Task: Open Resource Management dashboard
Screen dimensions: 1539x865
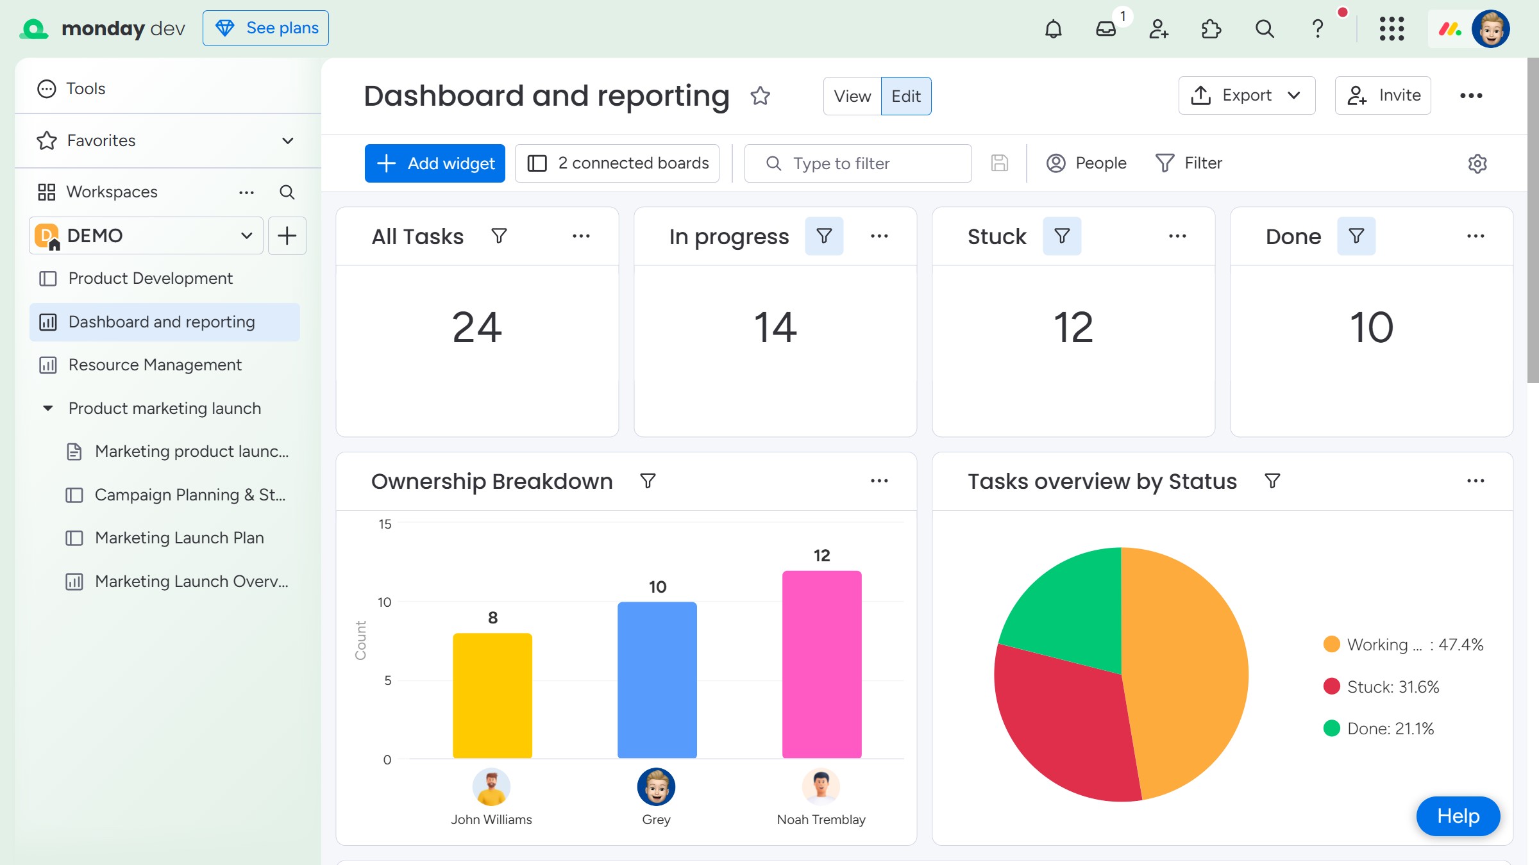Action: [165, 365]
